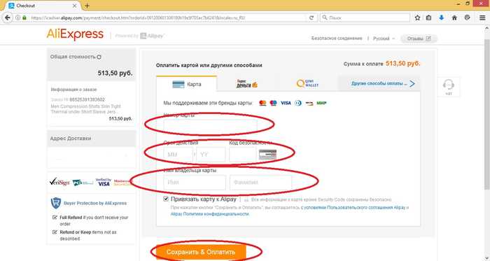The image size is (490, 261).
Task: Expand Другие способы оплаты options
Action: point(383,84)
